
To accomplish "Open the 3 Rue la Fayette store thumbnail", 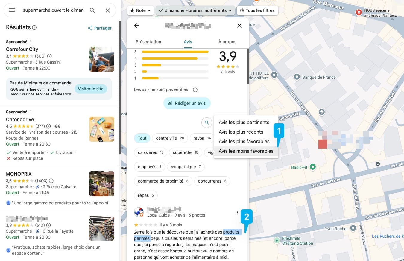I will pos(102,228).
